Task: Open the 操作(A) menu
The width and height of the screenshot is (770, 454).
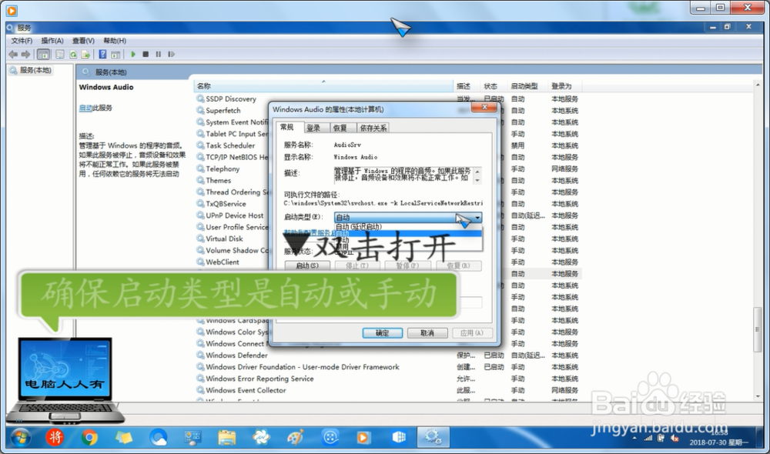Action: 52,41
